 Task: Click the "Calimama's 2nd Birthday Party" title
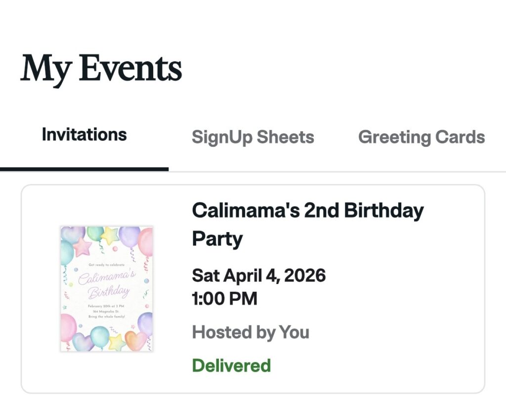307,211
